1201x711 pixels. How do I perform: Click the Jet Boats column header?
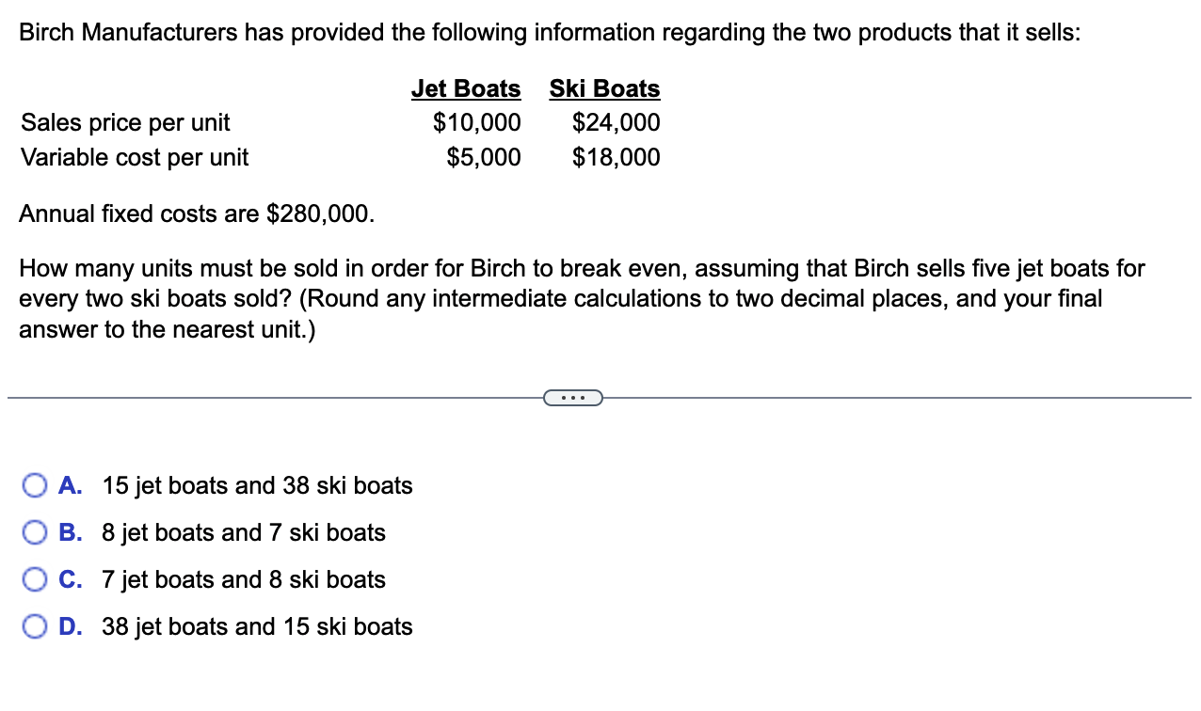[466, 87]
